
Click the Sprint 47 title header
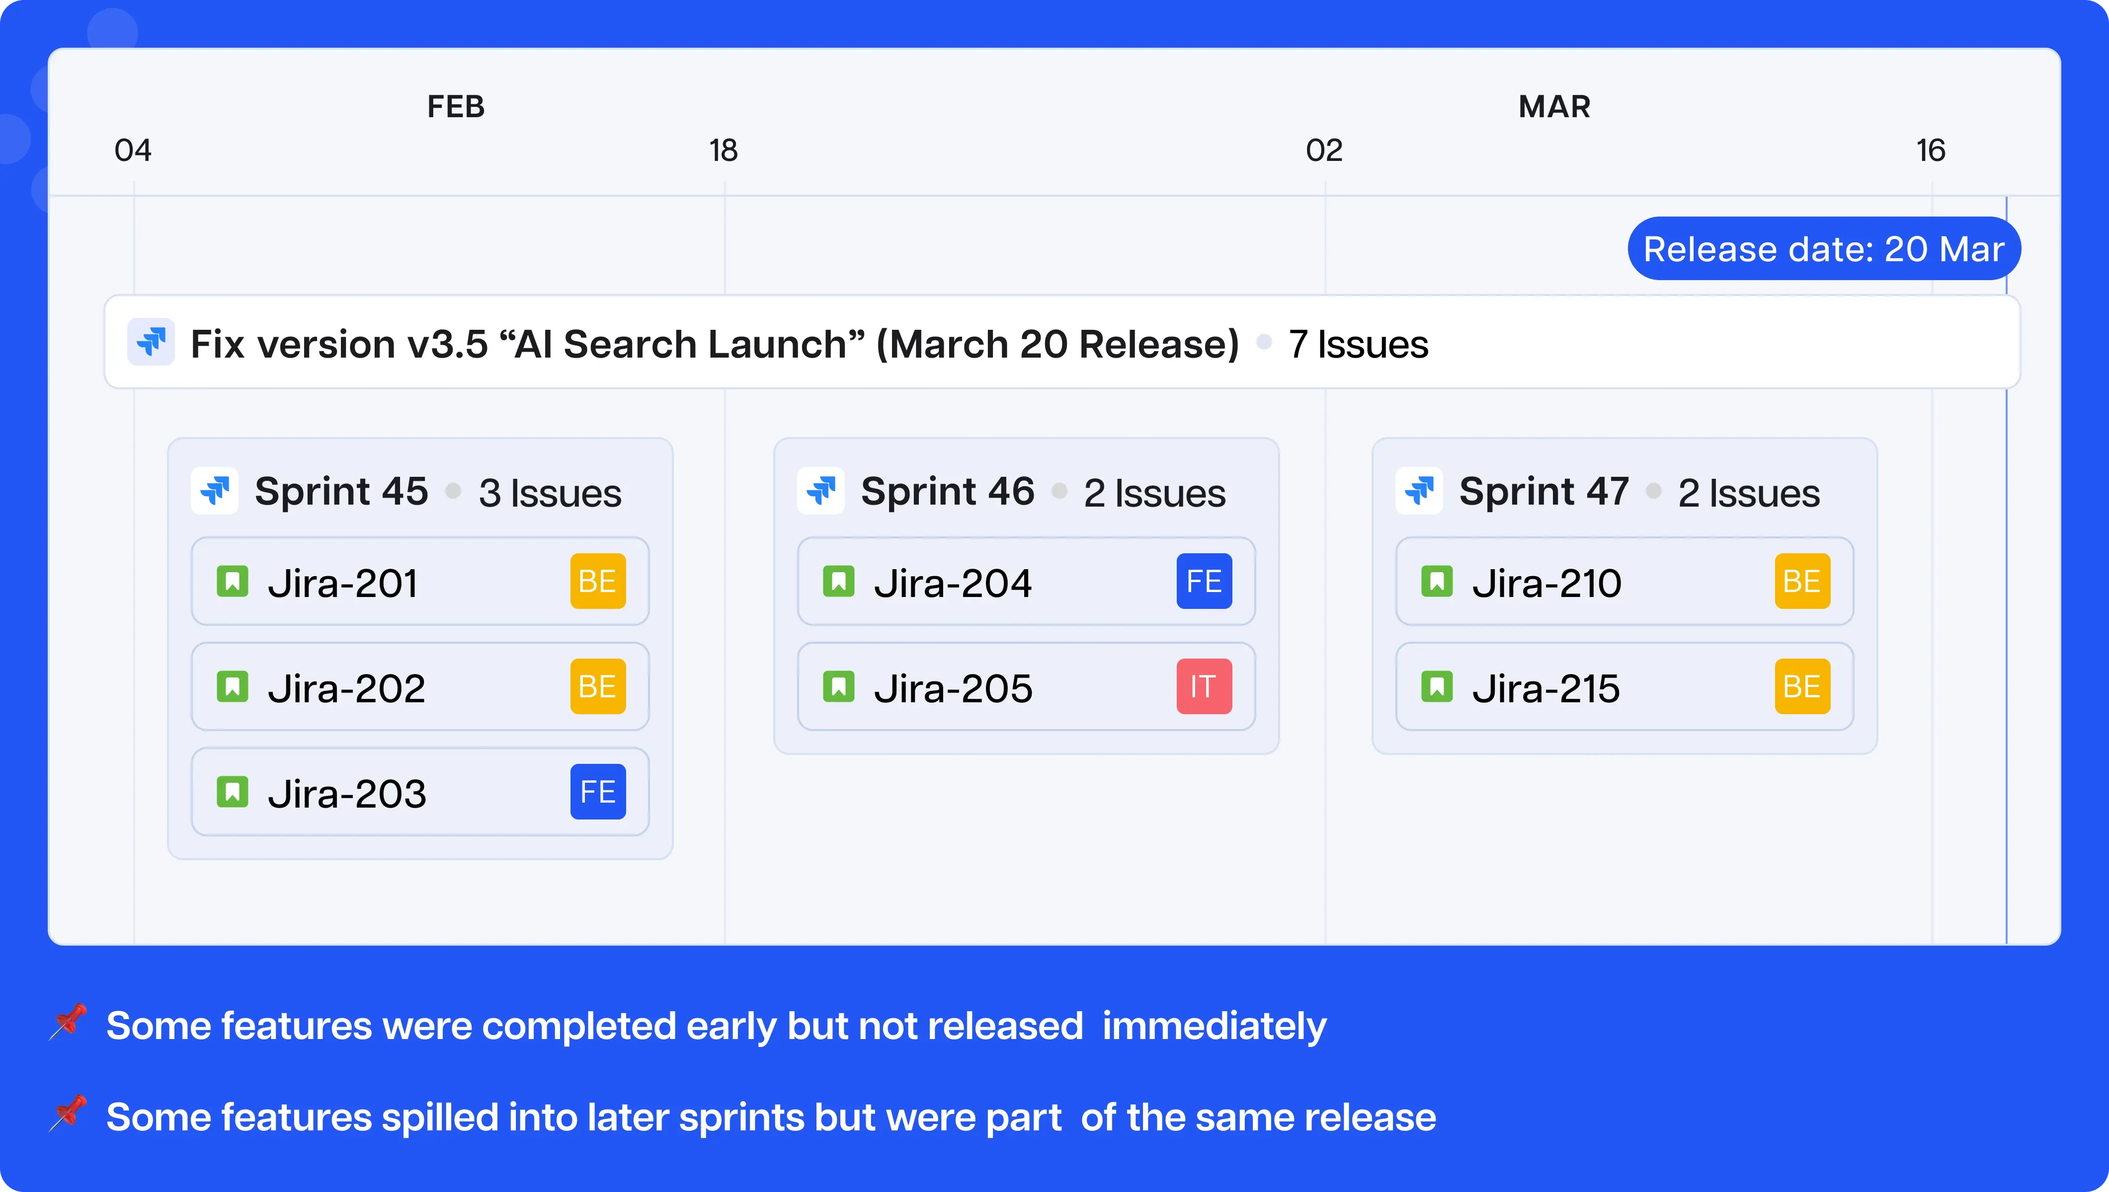click(x=1544, y=492)
